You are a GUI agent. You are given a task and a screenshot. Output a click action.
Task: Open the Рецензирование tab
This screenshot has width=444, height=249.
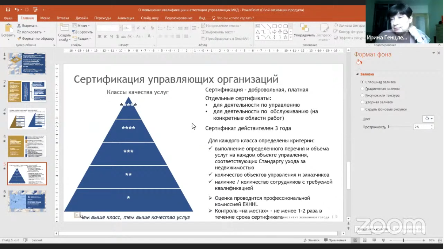click(179, 18)
